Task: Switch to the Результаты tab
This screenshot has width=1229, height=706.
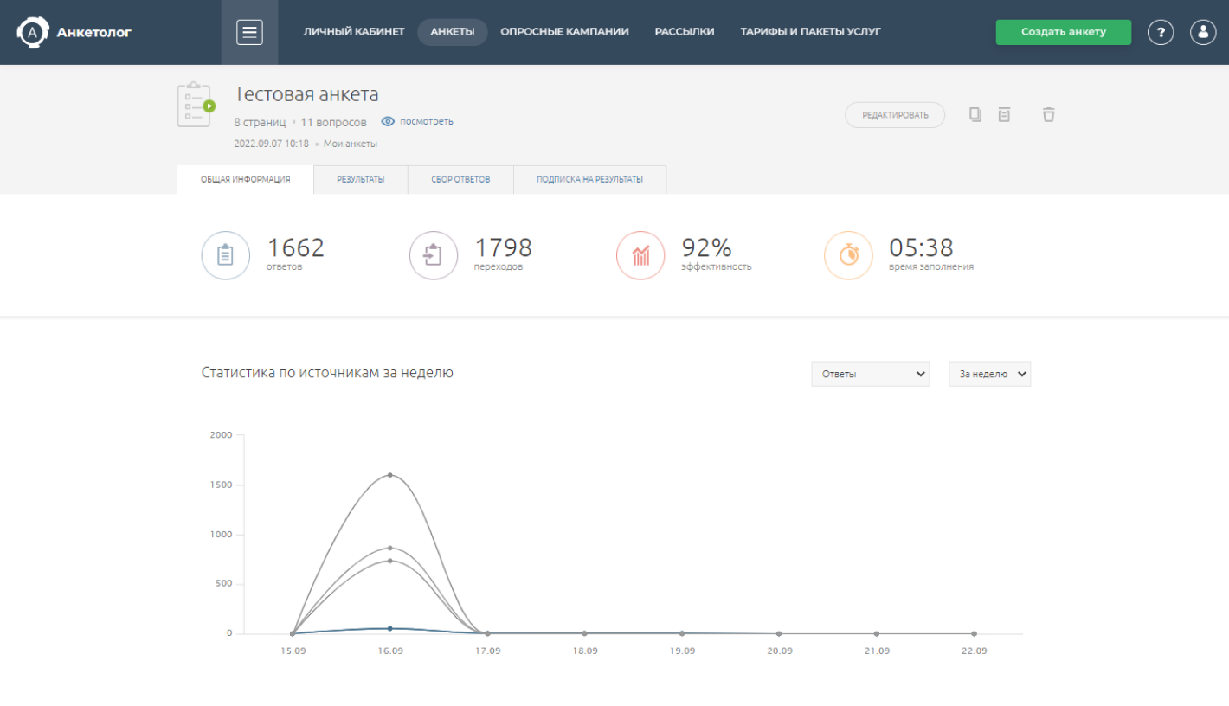Action: [361, 180]
